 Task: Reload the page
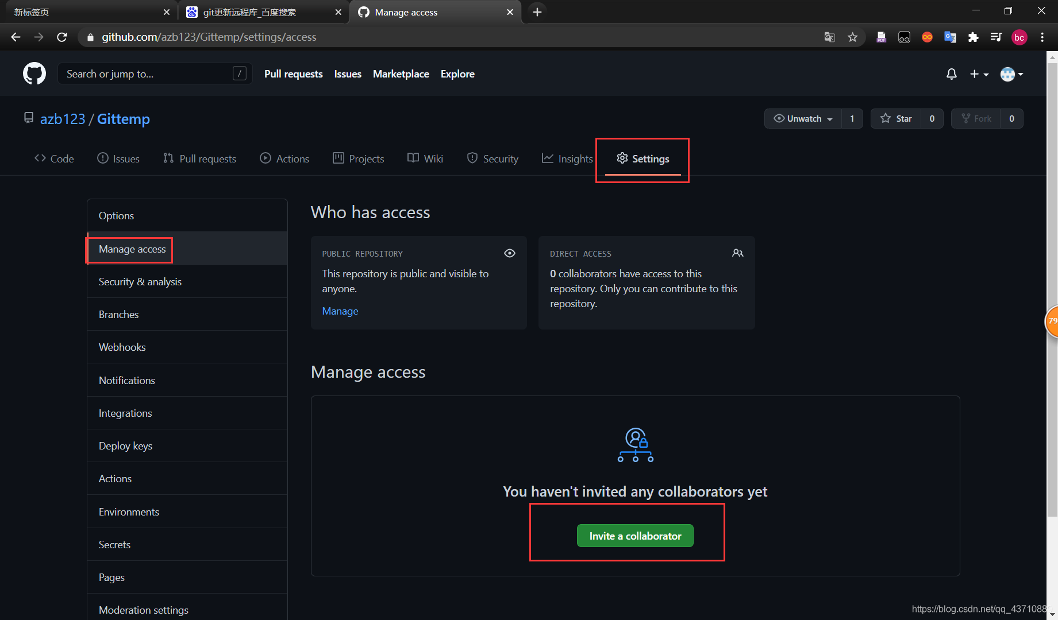[62, 37]
